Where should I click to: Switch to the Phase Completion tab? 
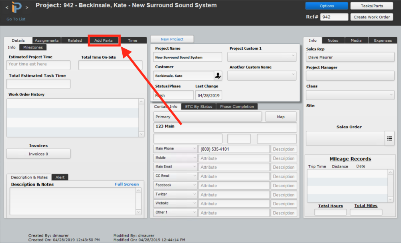pyautogui.click(x=237, y=106)
